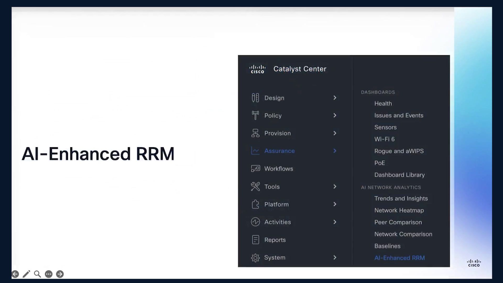
Task: Click the Workflows icon
Action: [255, 168]
